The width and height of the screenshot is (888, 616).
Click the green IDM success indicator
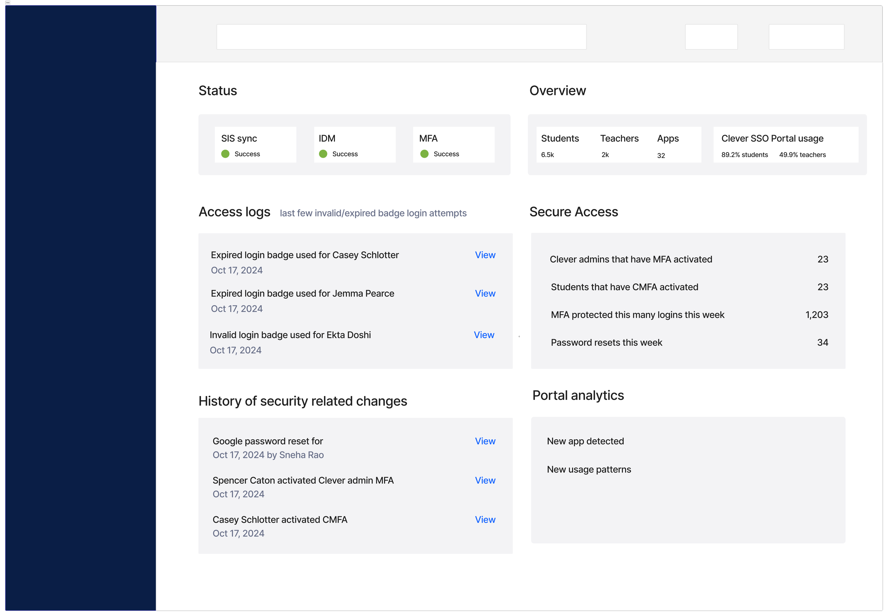click(323, 154)
